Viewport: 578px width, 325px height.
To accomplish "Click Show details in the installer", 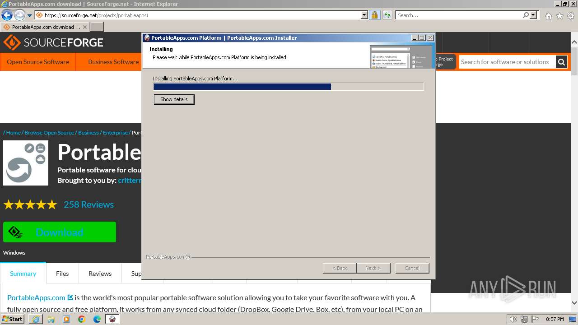I will tap(174, 99).
